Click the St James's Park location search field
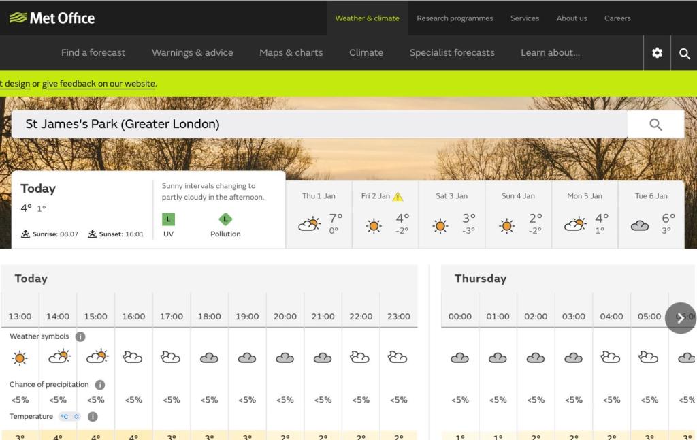Viewport: 697px width, 440px height. [x=319, y=124]
